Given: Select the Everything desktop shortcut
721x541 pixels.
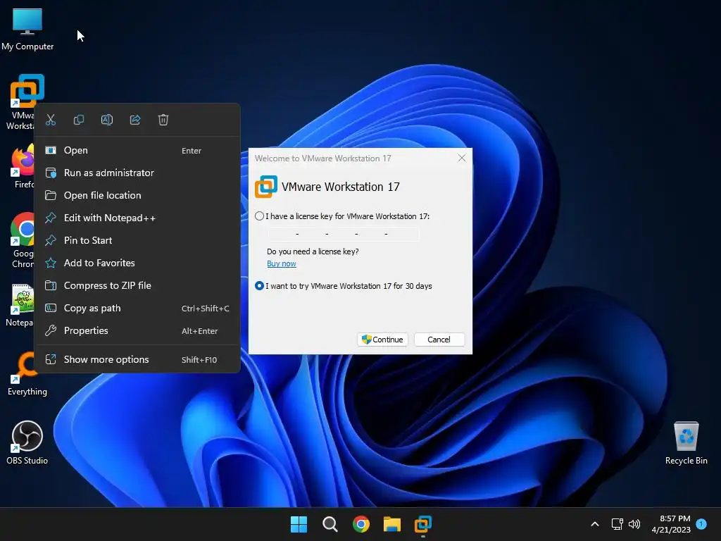Looking at the screenshot, I should (27, 373).
